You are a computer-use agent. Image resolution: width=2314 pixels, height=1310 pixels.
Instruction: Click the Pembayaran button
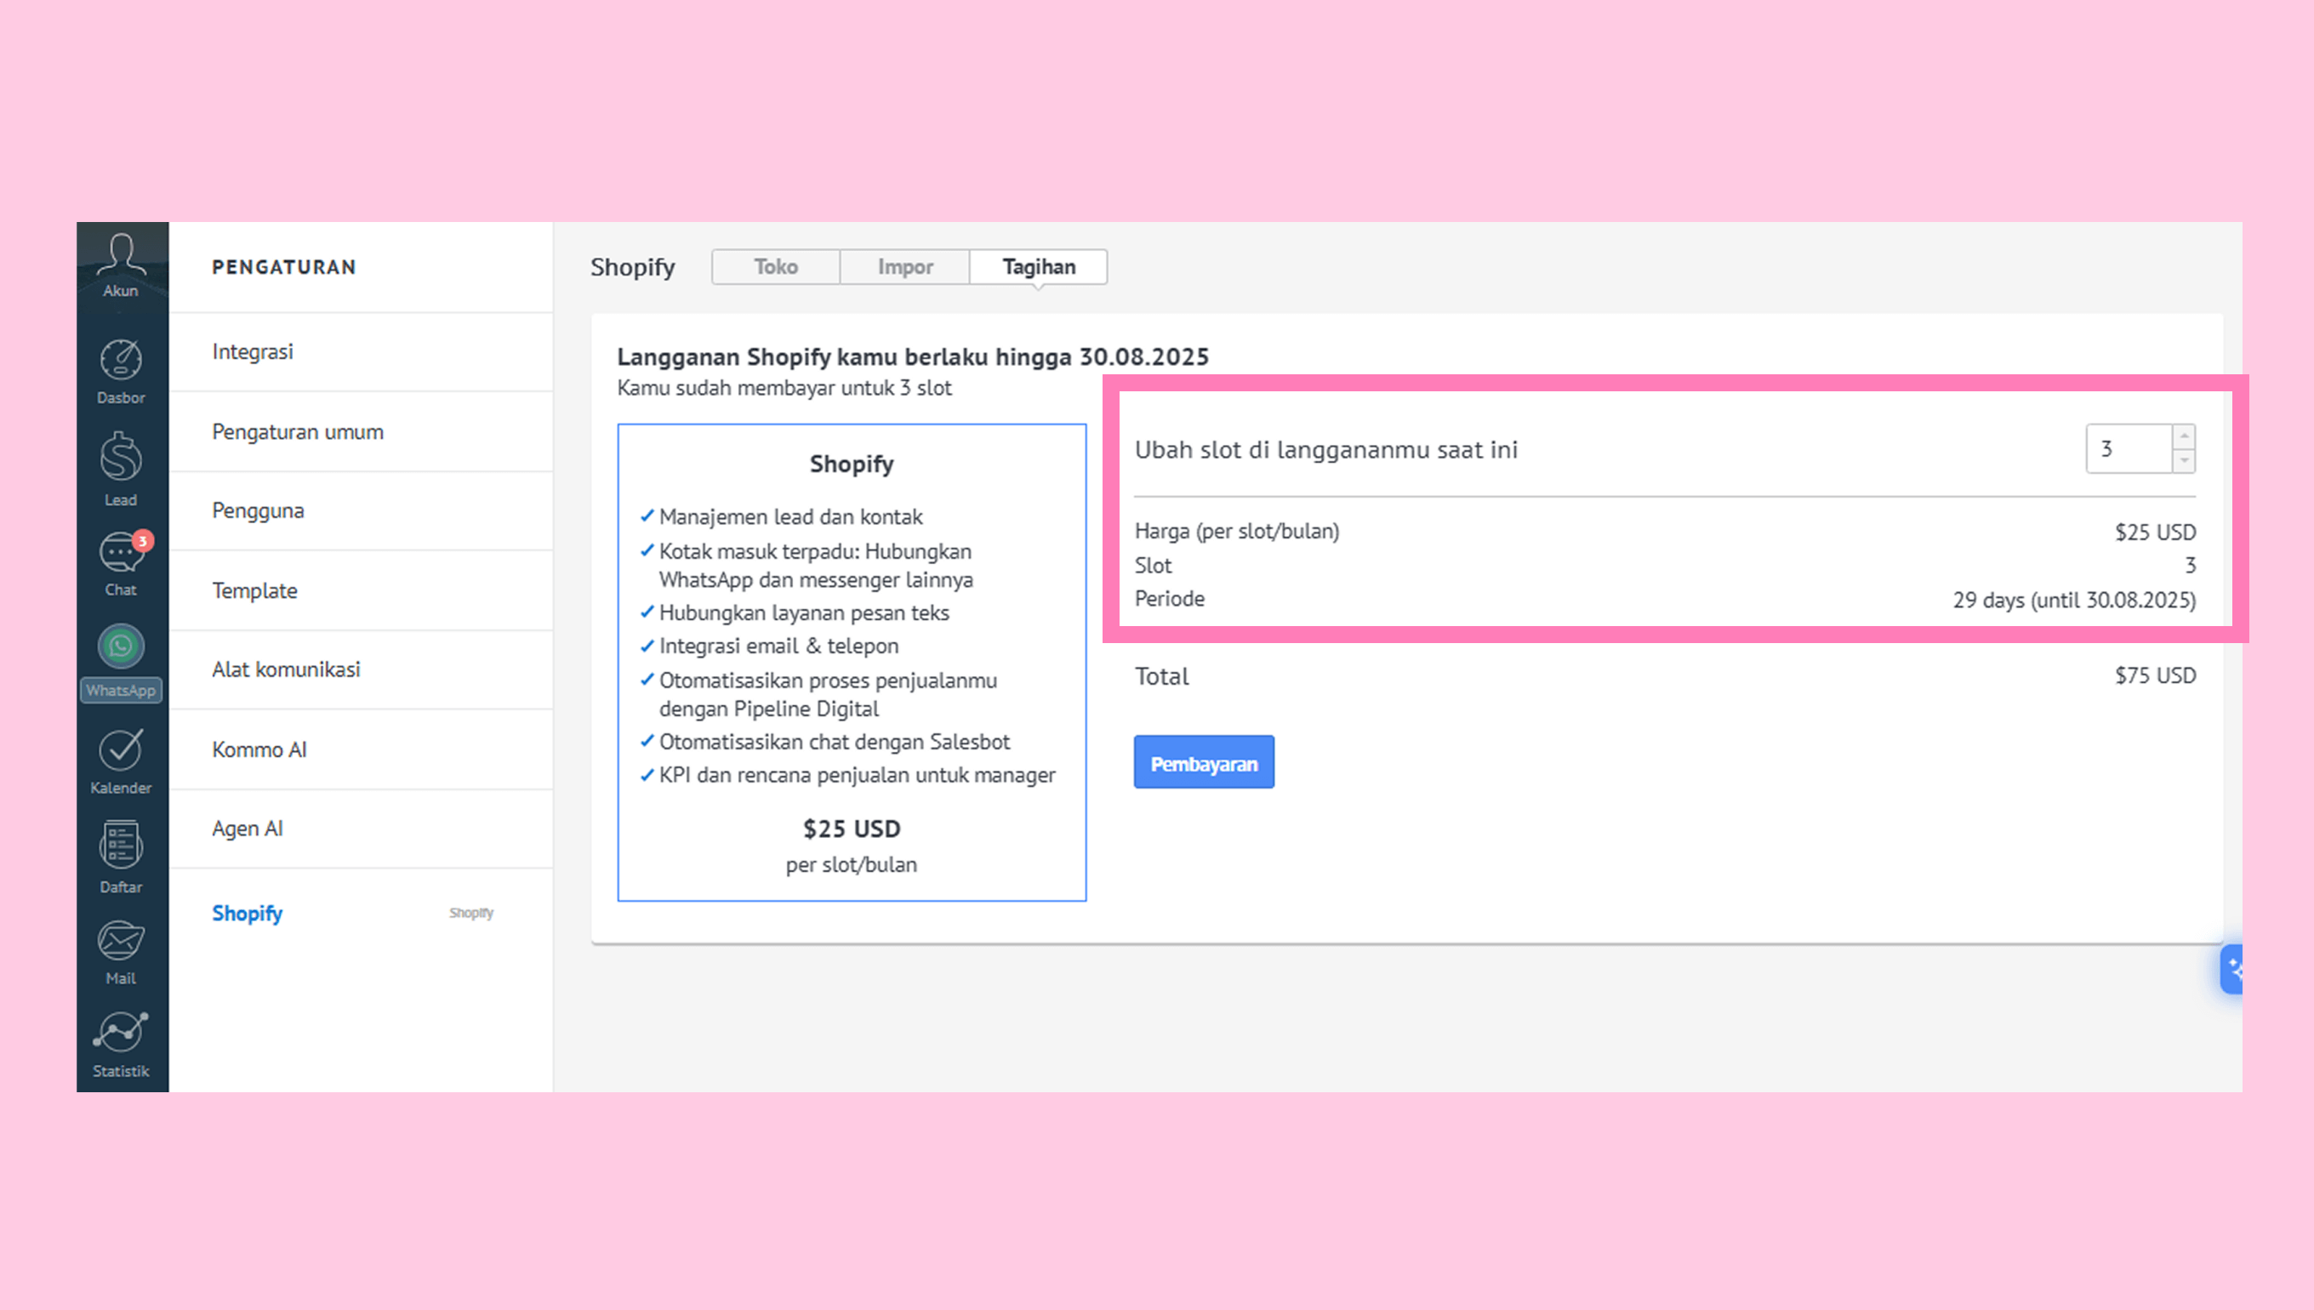pyautogui.click(x=1204, y=762)
